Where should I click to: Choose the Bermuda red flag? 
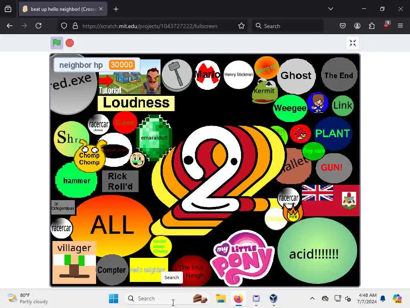(331, 201)
